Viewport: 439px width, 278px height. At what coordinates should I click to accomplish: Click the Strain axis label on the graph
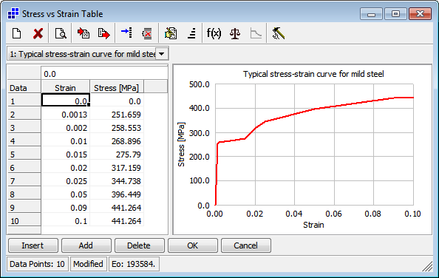(313, 225)
